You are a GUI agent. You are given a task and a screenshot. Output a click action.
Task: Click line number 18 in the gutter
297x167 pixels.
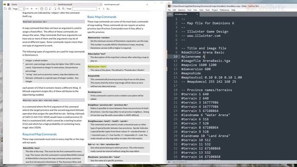[175, 90]
